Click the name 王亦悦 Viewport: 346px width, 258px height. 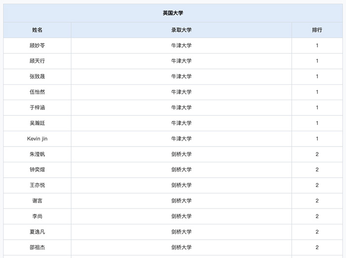click(38, 185)
